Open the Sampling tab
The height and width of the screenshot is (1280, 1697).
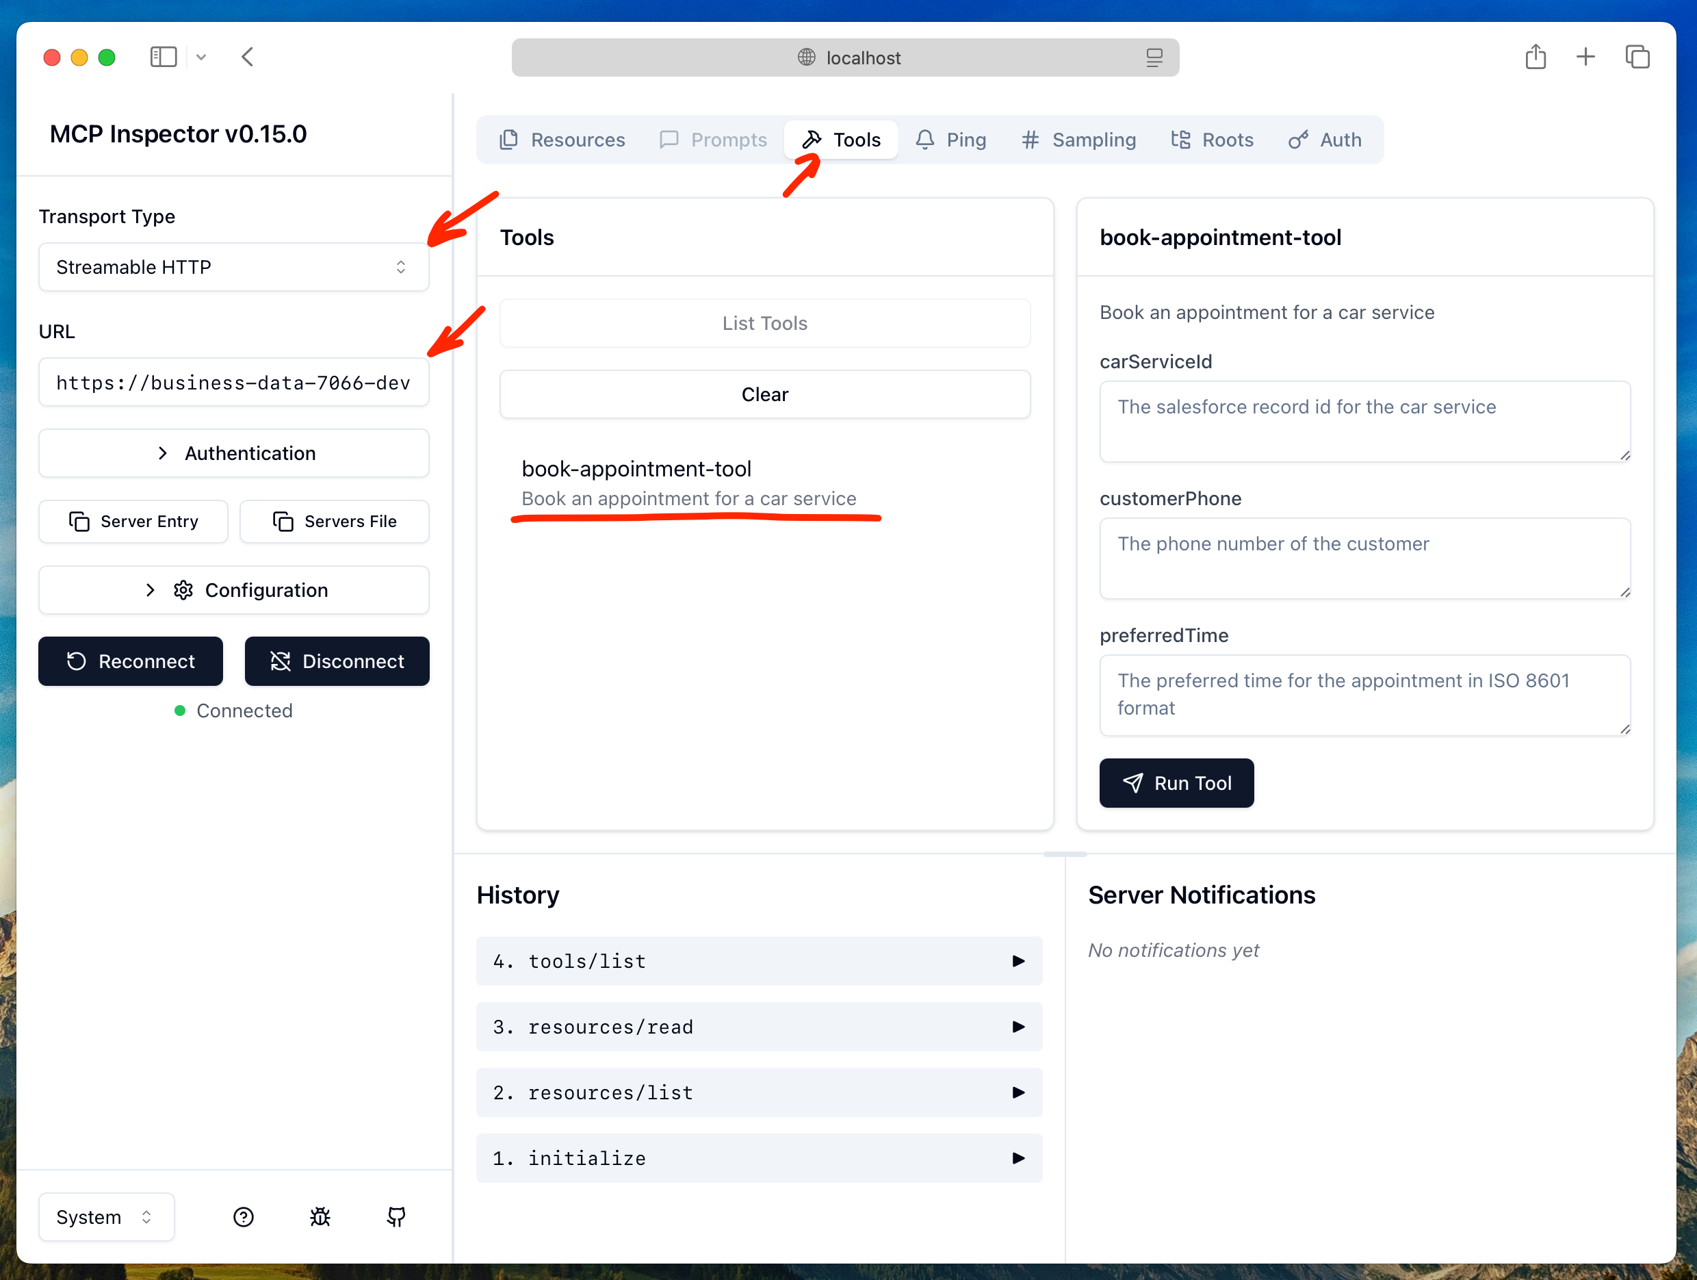tap(1078, 140)
